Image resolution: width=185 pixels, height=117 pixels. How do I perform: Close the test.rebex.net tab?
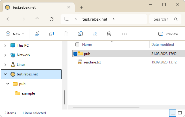coord(69,7)
